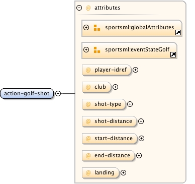Screen dimensions: 195x184
Task: Expand the player-idref attribute
Action: (x=135, y=70)
